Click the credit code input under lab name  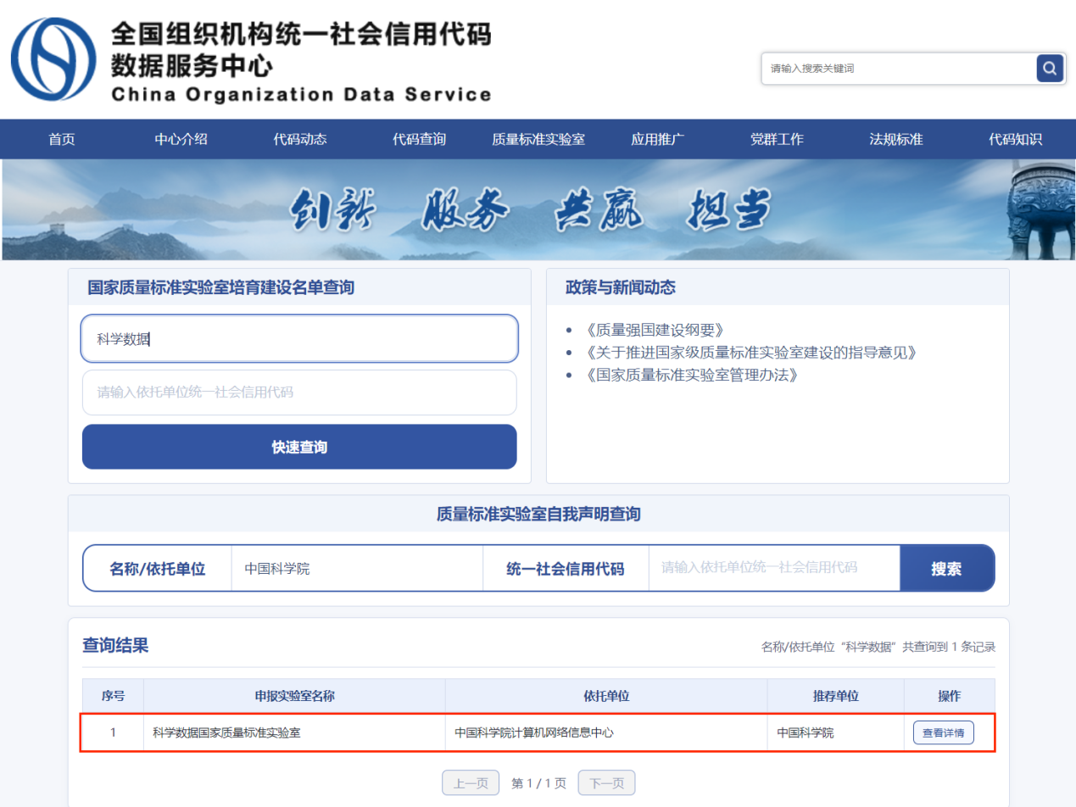tap(299, 392)
